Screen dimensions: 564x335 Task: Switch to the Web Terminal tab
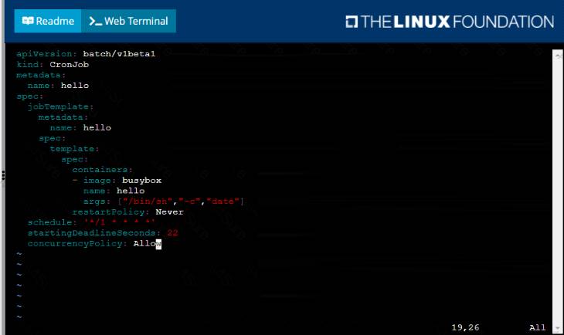(x=128, y=21)
